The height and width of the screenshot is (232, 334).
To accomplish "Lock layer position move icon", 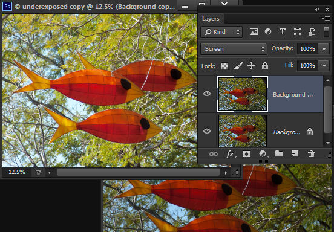I will (x=251, y=66).
